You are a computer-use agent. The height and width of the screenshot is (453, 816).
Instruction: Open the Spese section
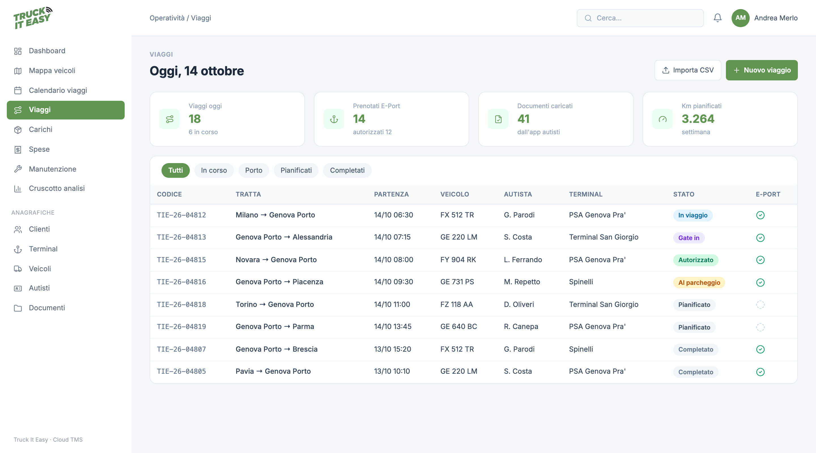point(65,149)
